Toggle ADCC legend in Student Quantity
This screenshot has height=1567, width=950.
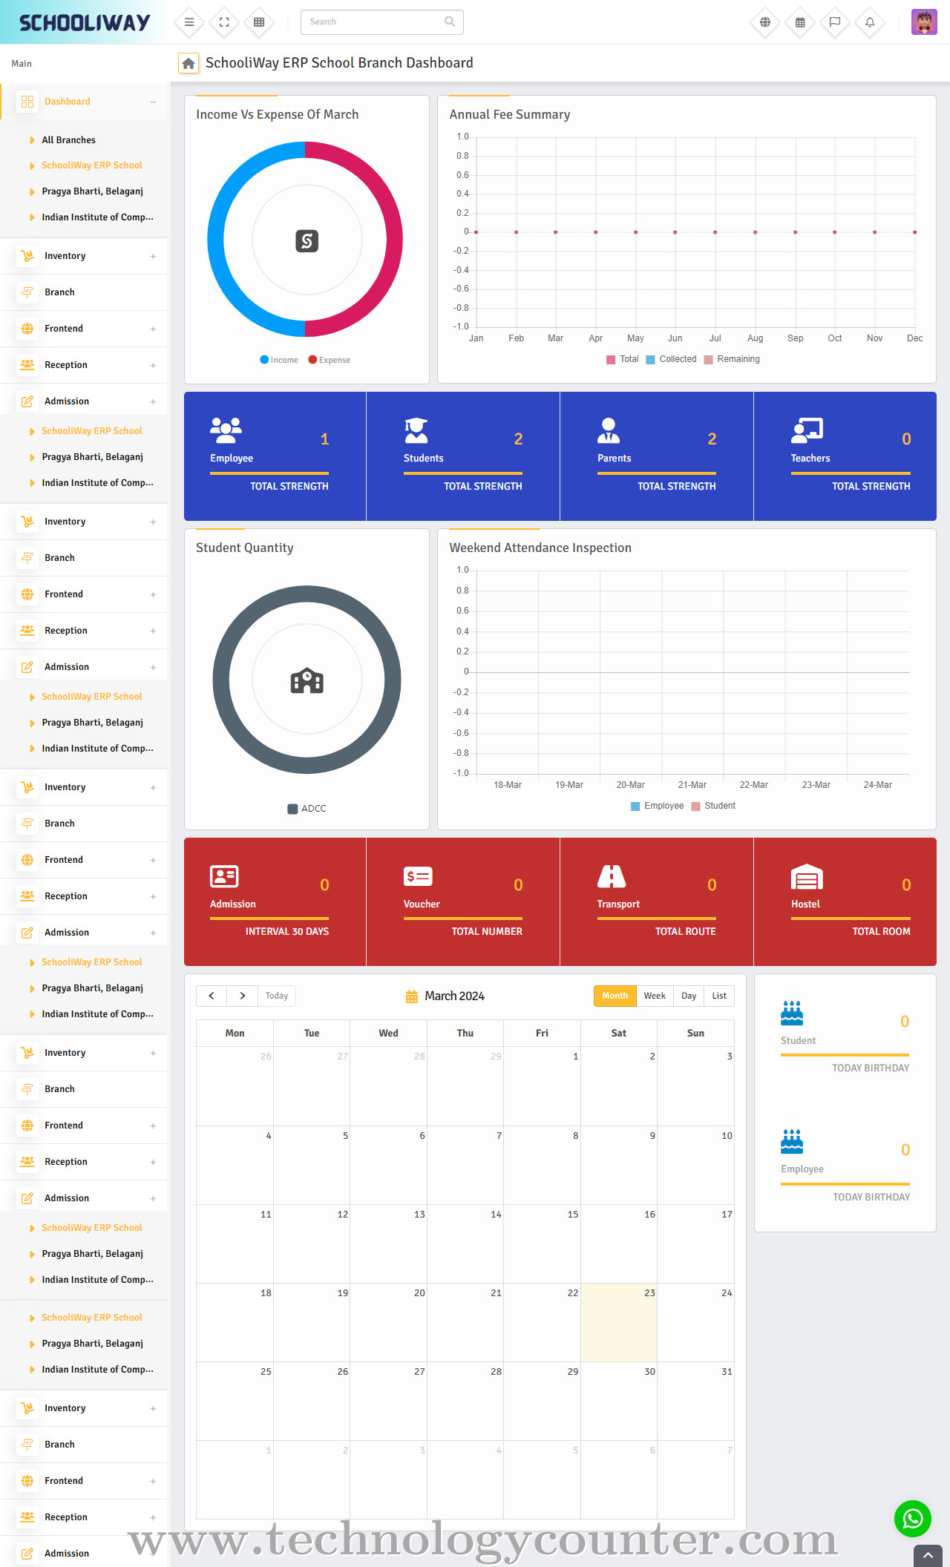[x=307, y=809]
